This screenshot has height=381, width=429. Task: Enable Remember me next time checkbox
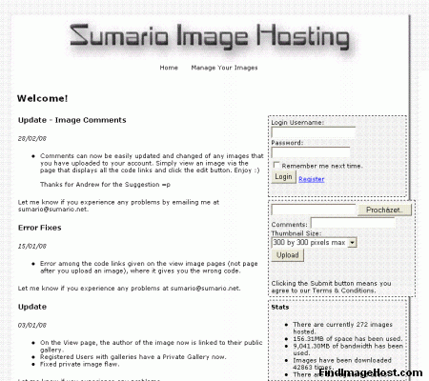coord(276,165)
